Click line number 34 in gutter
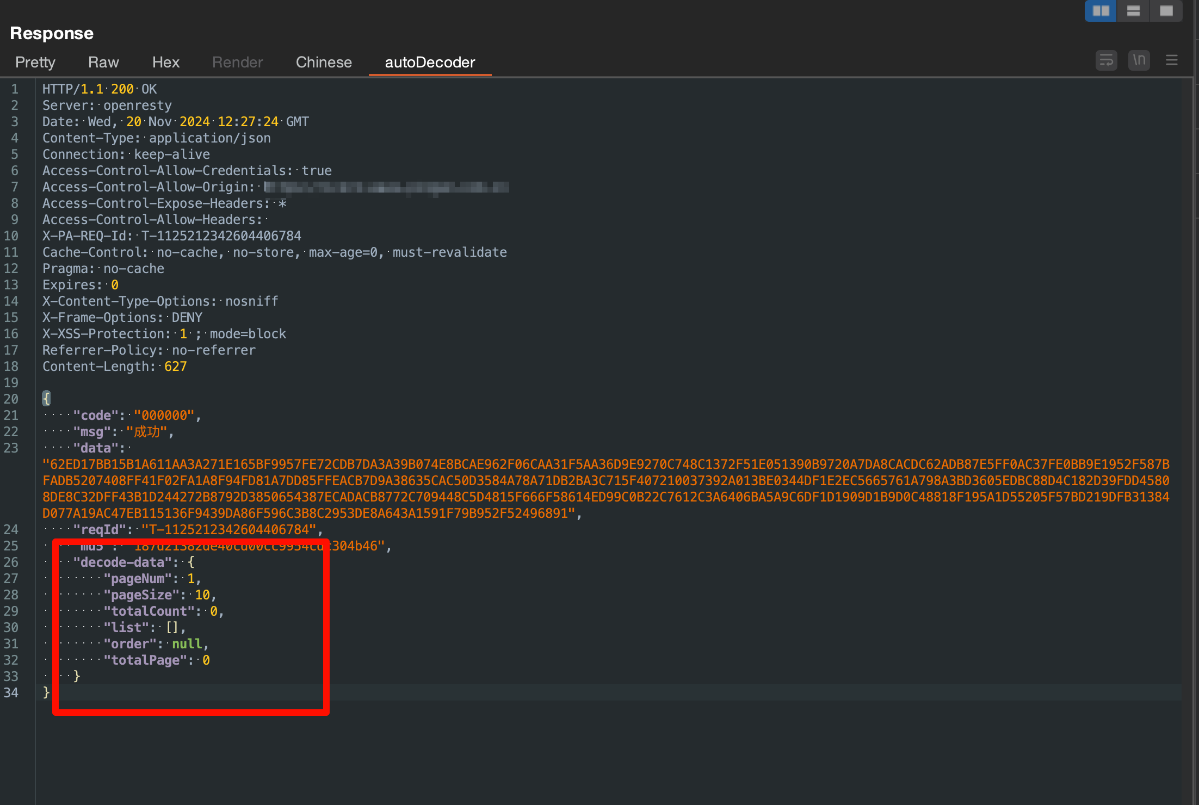 [11, 692]
